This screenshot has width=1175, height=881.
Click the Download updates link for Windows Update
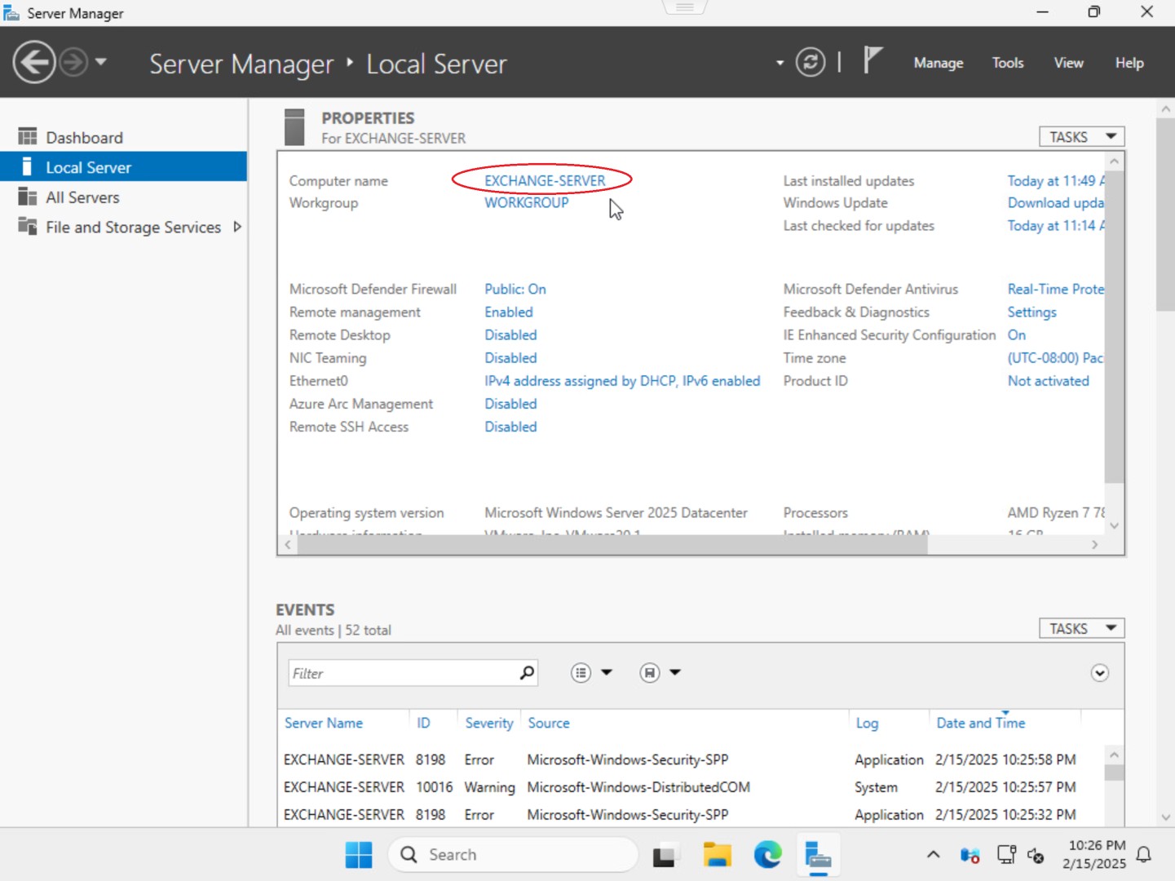click(1056, 202)
